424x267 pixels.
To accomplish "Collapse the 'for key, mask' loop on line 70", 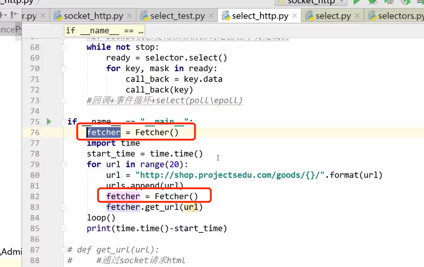I will pos(64,69).
